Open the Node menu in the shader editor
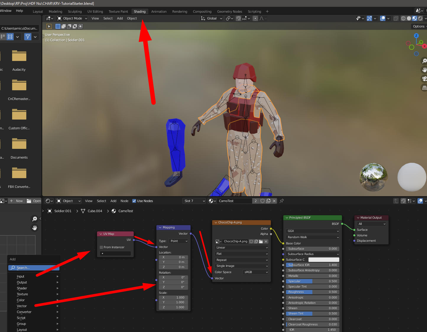The height and width of the screenshot is (332, 427). pos(124,201)
